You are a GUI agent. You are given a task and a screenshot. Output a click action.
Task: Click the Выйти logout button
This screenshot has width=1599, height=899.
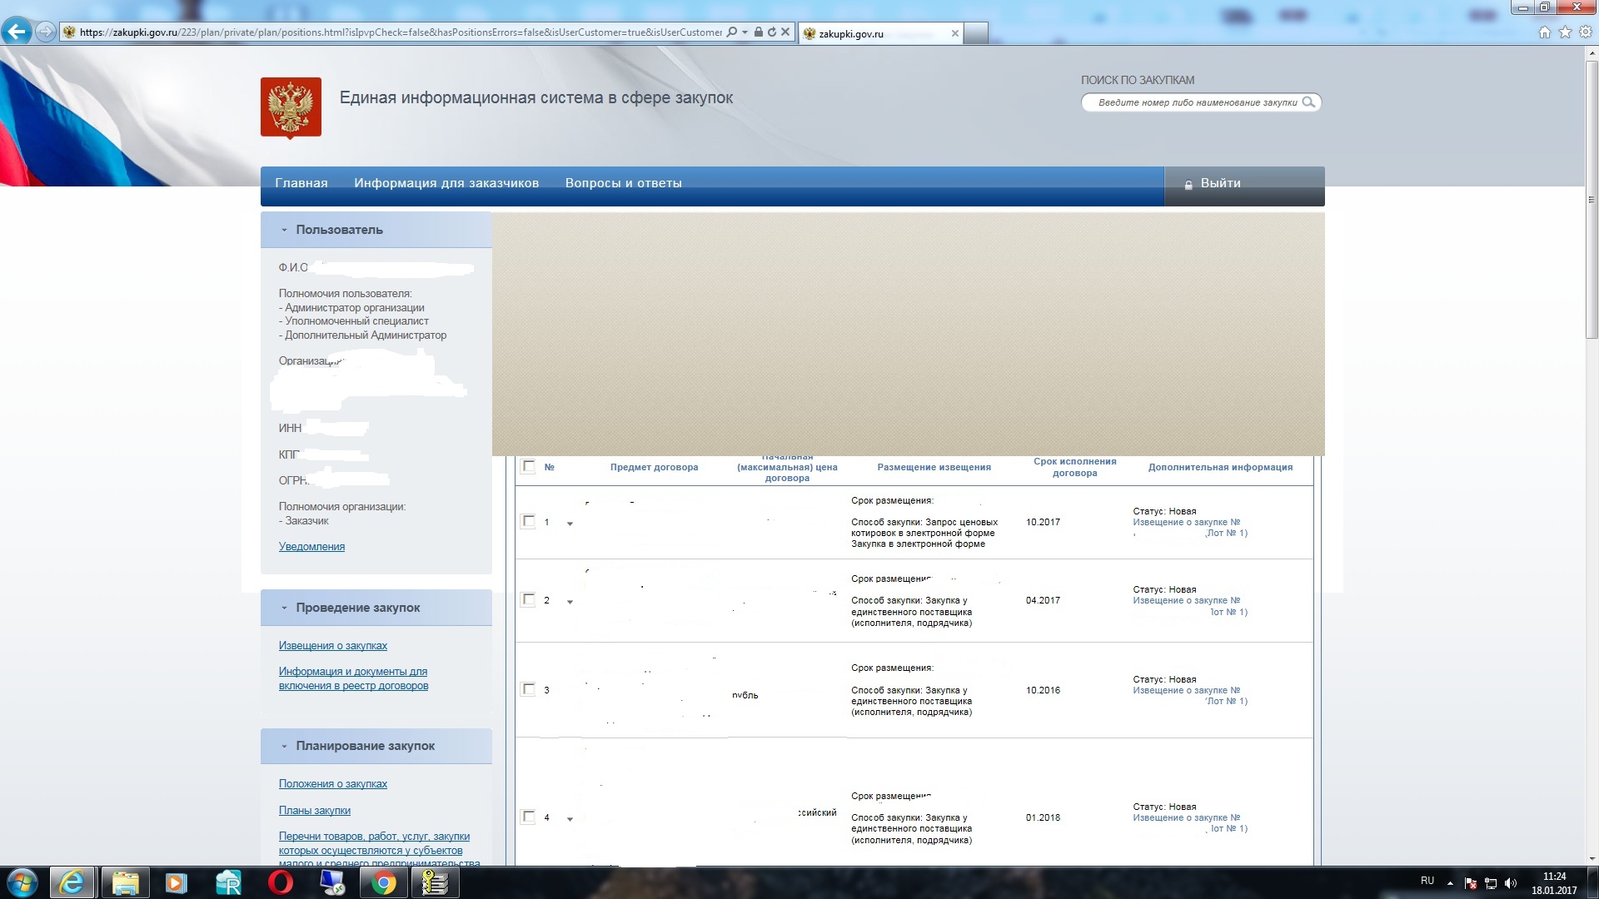click(1220, 183)
